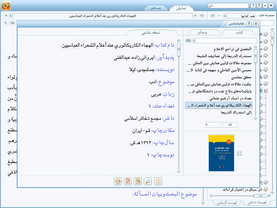Go to the next book with right arrow
The width and height of the screenshot is (277, 208).
[x=202, y=16]
